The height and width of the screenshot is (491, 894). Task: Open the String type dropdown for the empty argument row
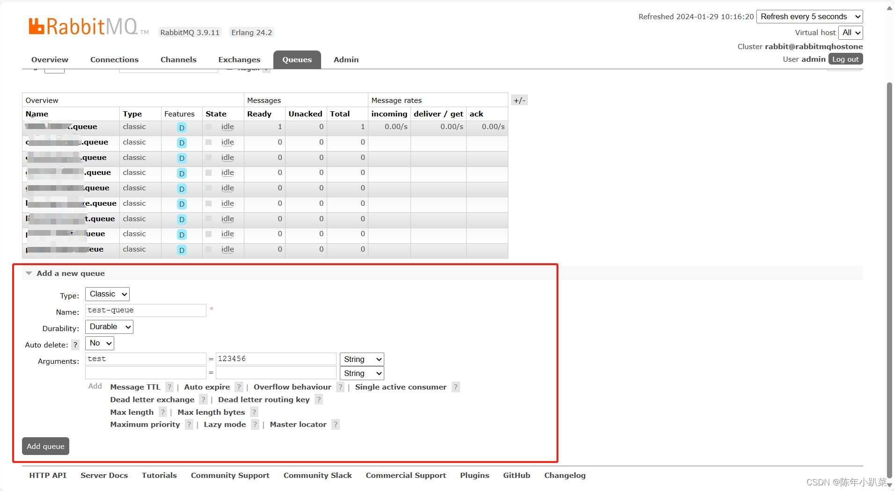[x=362, y=373]
